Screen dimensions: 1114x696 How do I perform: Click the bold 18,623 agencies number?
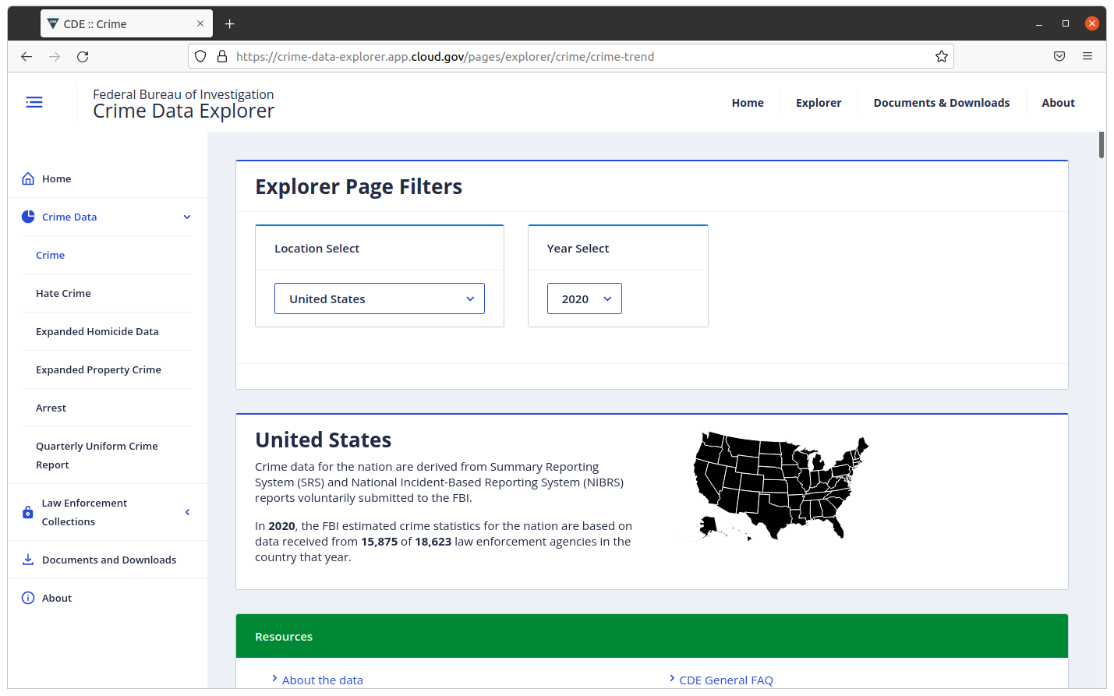433,542
